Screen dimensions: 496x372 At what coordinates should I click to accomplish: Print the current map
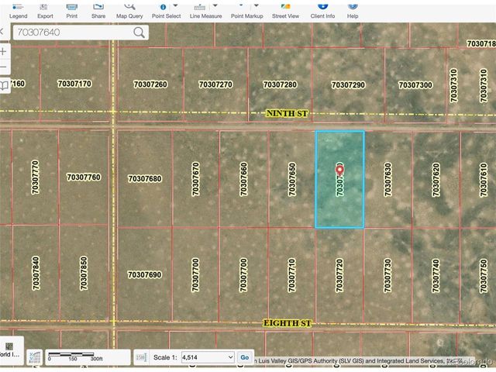pyautogui.click(x=72, y=12)
